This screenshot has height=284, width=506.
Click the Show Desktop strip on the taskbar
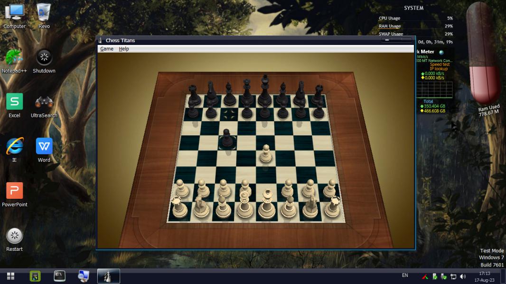point(503,276)
